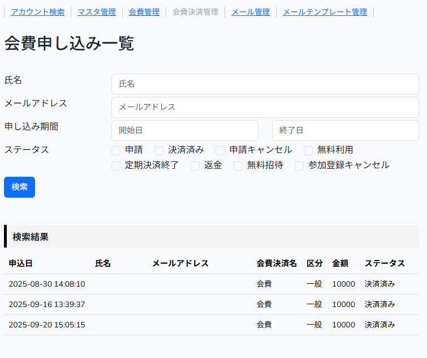
Task: Enable the 無料招待 checkbox
Action: (x=238, y=166)
